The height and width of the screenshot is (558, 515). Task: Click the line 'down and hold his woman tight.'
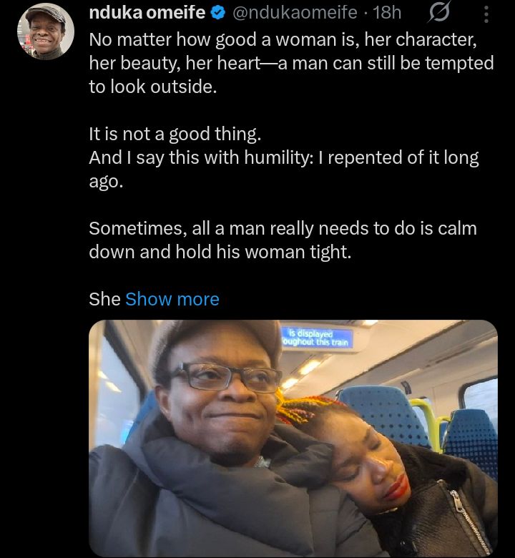220,252
